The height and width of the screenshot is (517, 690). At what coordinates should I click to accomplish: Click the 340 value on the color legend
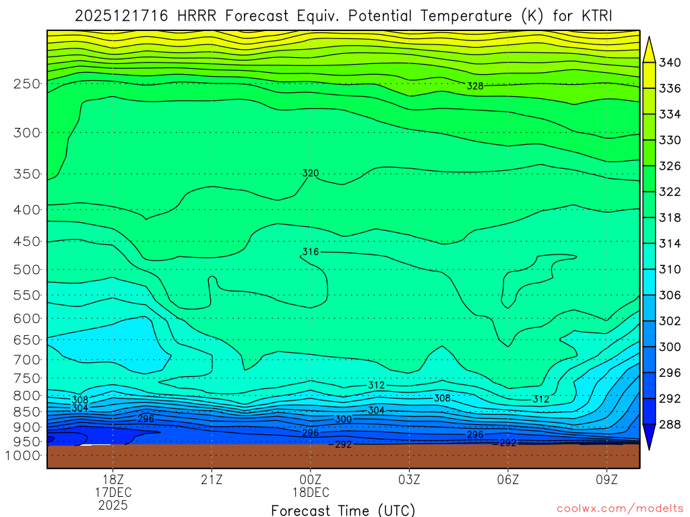pos(670,63)
